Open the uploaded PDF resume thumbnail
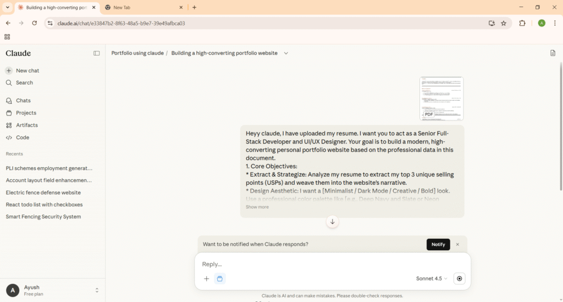This screenshot has height=302, width=563. 441,98
